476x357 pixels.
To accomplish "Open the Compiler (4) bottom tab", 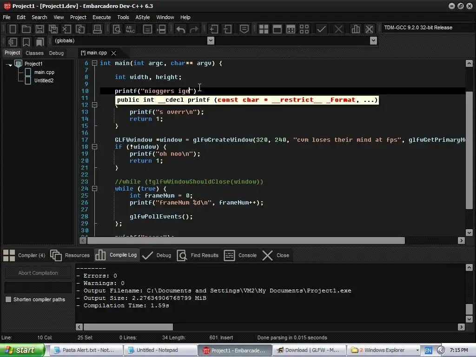I will (x=24, y=255).
